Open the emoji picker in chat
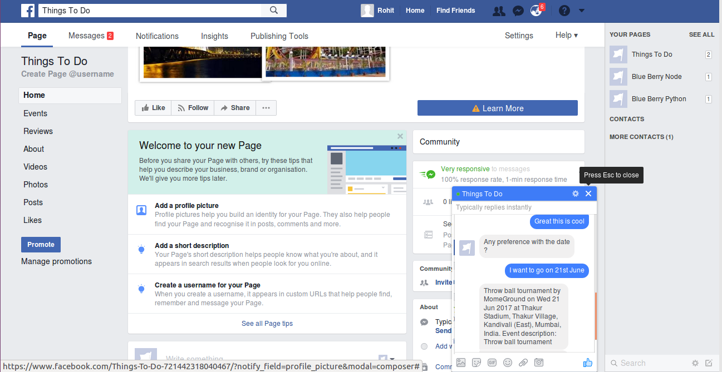Screen dimensions: 722x372 508,363
